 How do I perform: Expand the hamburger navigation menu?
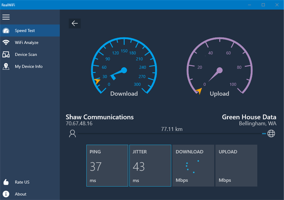tap(6, 17)
